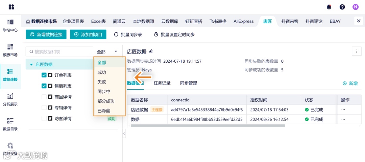Click 批量设置定时同步 button
The width and height of the screenshot is (365, 162).
pos(174,35)
